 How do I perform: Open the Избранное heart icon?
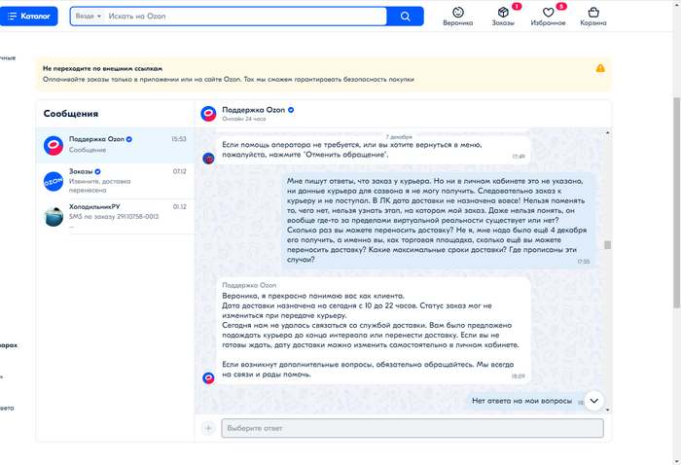[x=548, y=17]
